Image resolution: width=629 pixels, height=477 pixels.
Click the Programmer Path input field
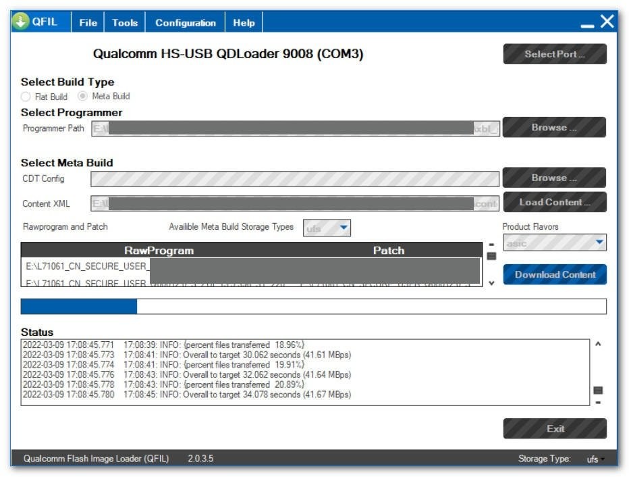(295, 128)
